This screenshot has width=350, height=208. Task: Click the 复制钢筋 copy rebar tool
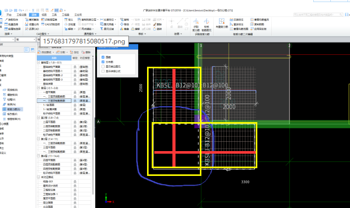[257, 24]
